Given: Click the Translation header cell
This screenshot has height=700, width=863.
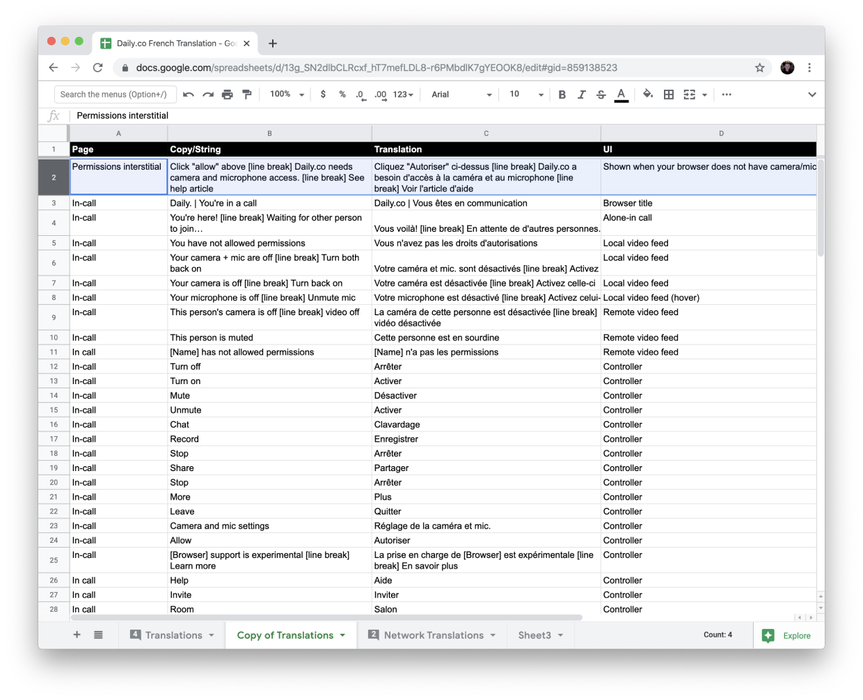Looking at the screenshot, I should coord(486,149).
